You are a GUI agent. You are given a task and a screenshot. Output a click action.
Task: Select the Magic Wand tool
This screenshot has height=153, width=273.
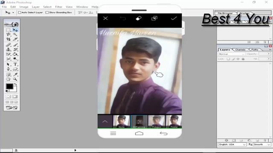15,34
